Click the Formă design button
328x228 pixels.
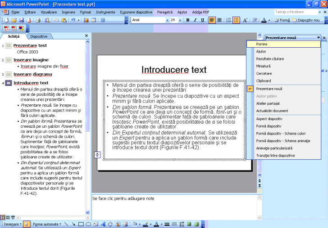(282, 20)
